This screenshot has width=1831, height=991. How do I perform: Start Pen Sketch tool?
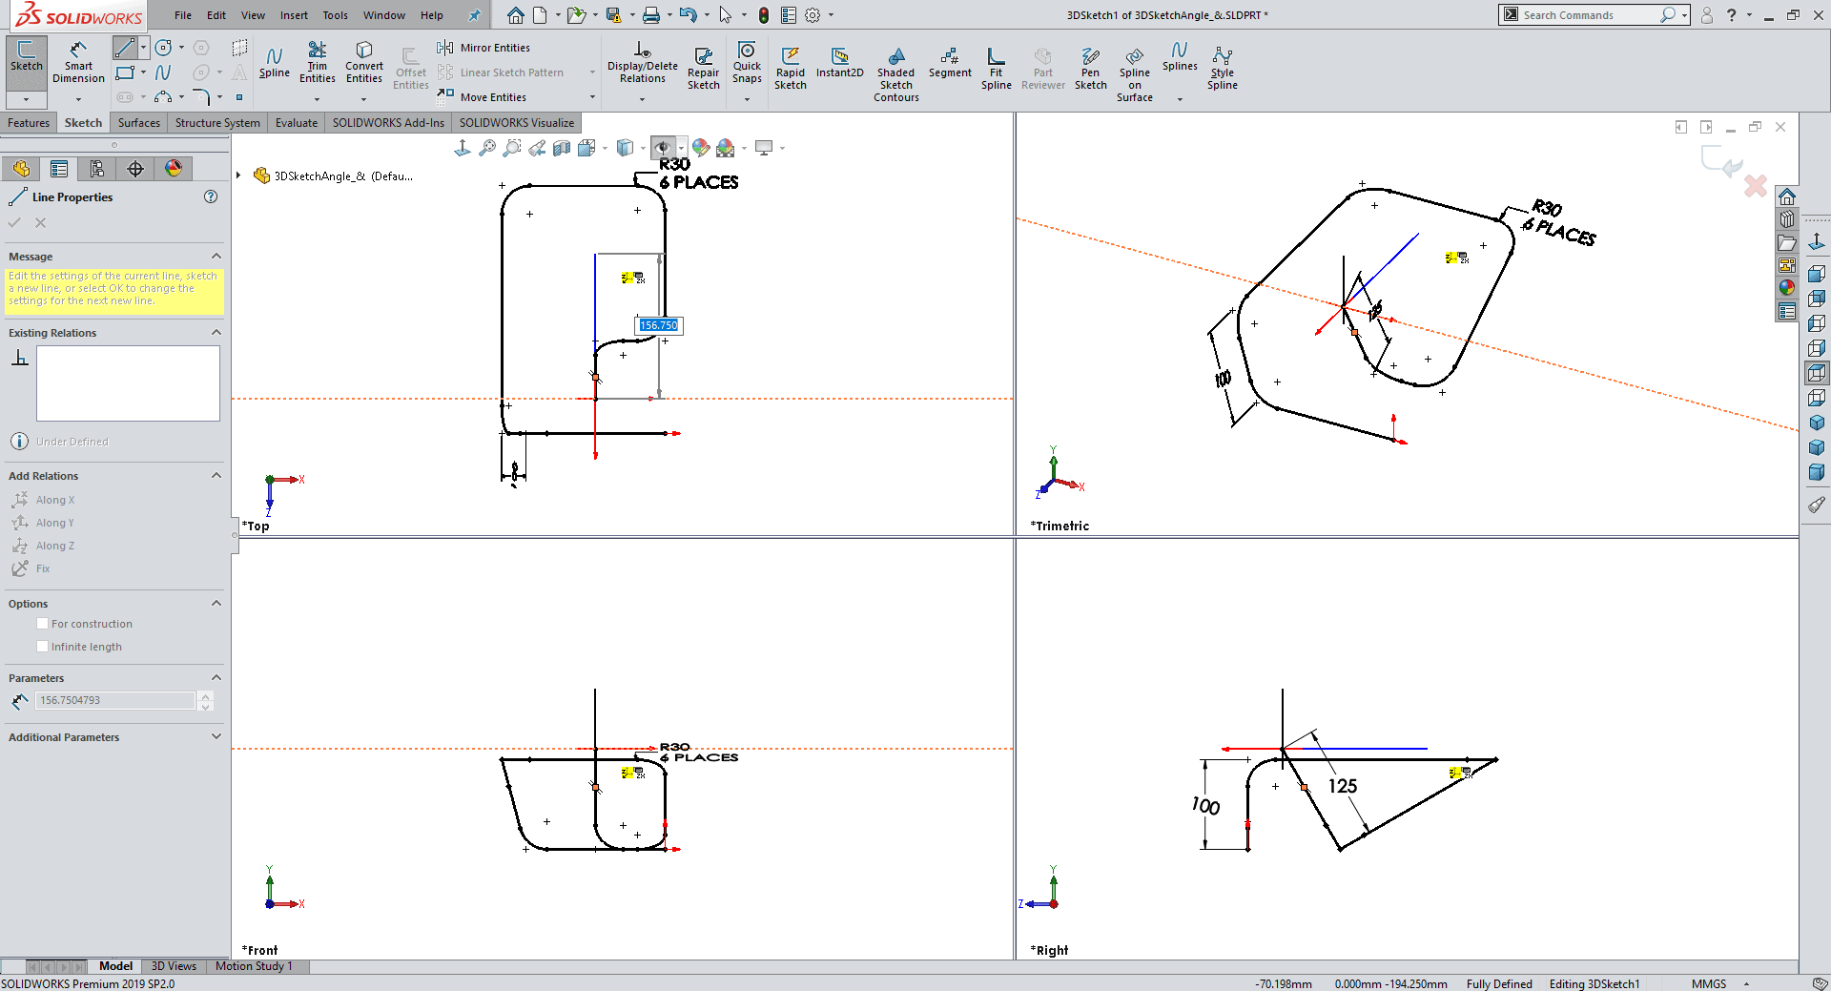(x=1091, y=69)
